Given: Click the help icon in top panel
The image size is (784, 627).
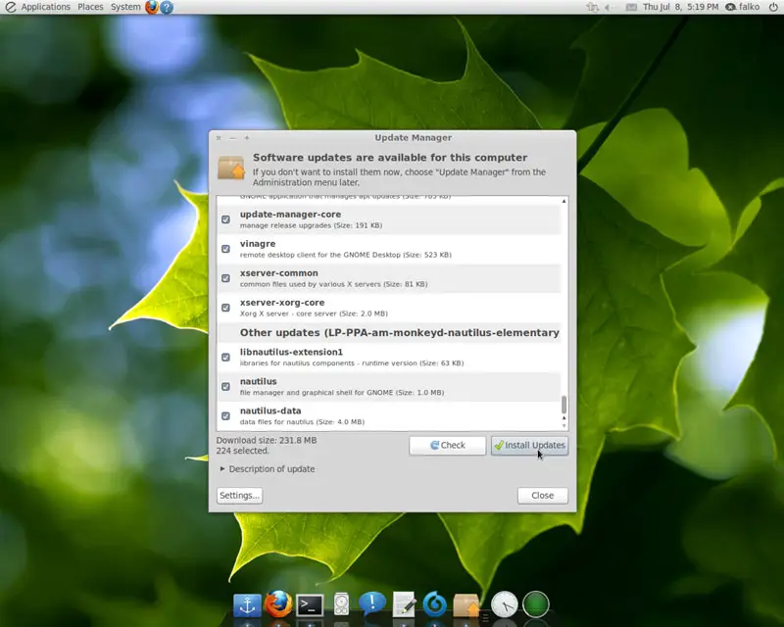Looking at the screenshot, I should 167,7.
